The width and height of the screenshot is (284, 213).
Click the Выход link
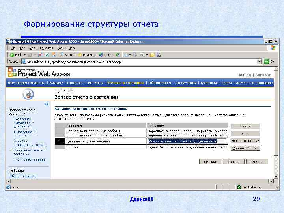pyautogui.click(x=245, y=75)
